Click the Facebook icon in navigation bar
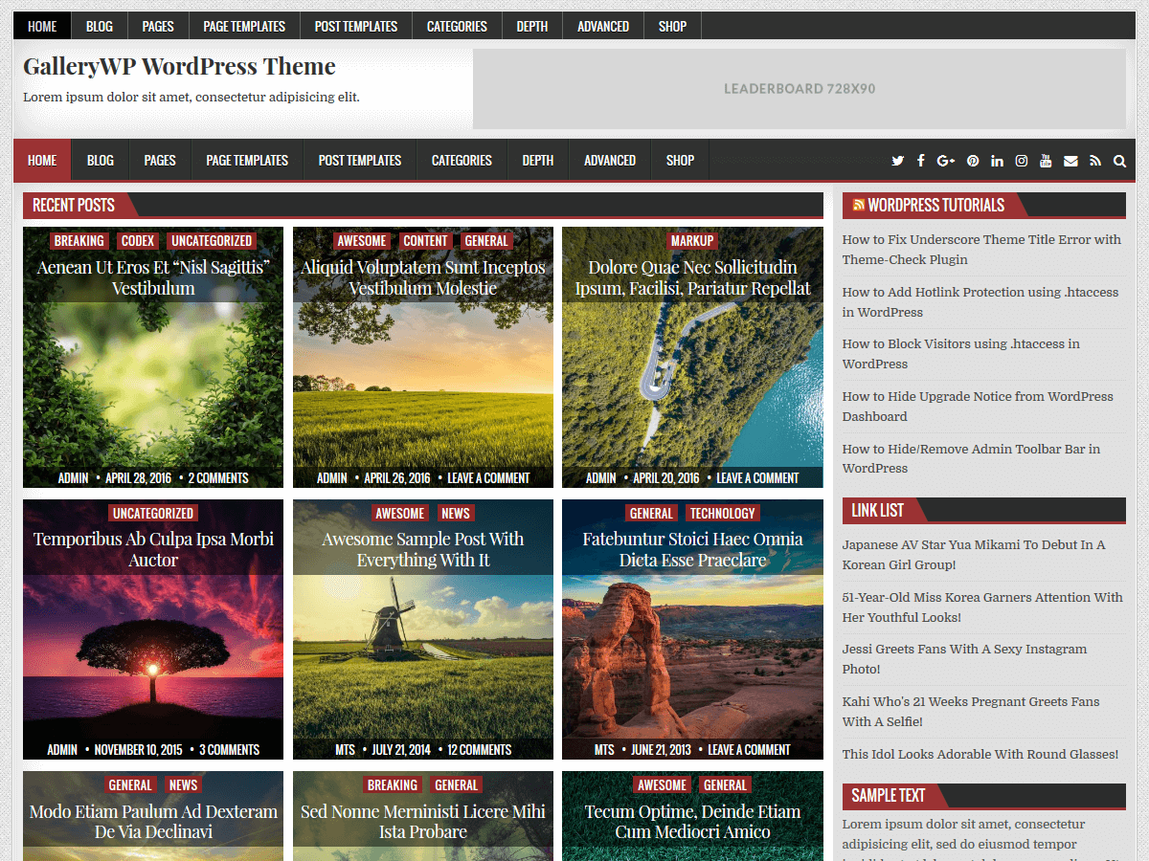1149x861 pixels. coord(920,161)
